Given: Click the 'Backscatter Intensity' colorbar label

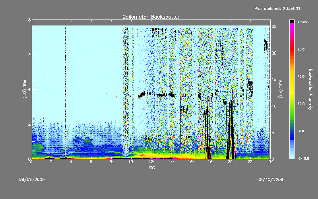Looking at the screenshot, I should 310,90.
